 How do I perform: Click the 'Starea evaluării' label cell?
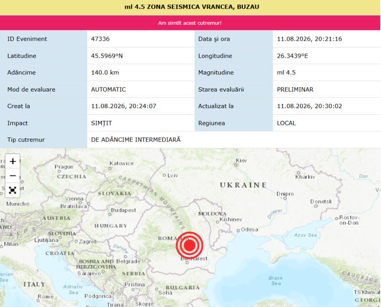tap(233, 89)
